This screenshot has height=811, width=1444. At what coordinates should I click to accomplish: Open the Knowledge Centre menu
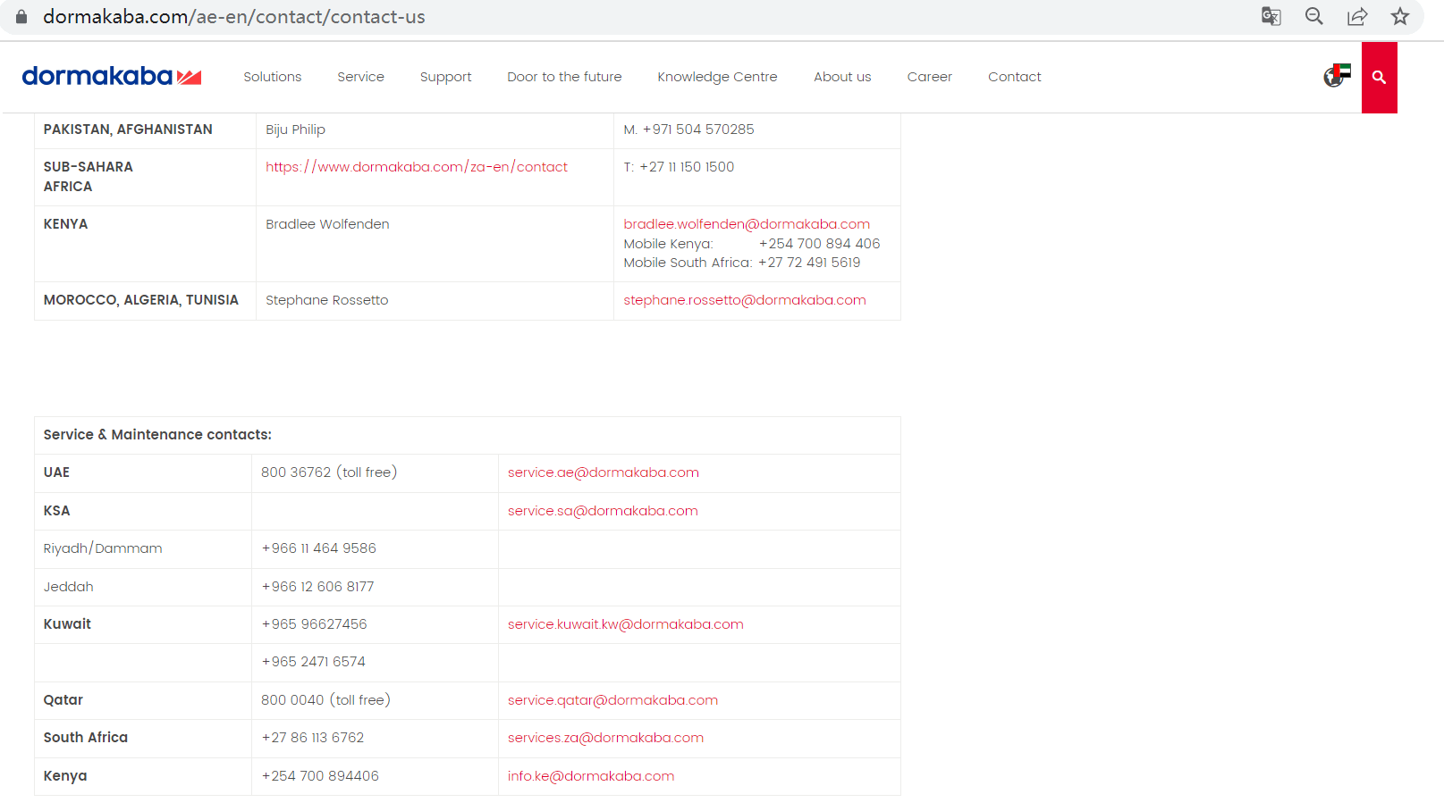717,77
